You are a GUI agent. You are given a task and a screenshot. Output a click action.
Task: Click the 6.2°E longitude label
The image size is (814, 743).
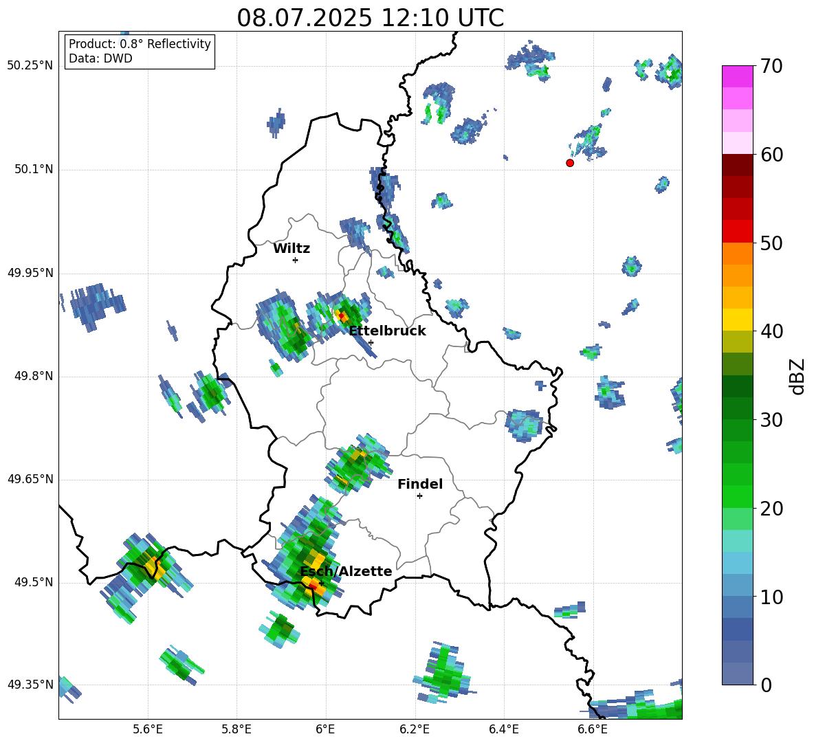[415, 729]
